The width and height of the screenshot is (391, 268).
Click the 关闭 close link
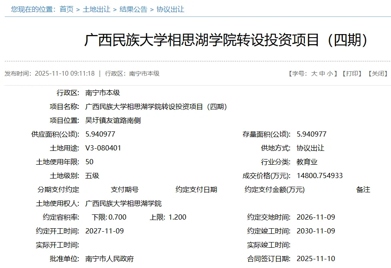click(x=378, y=73)
